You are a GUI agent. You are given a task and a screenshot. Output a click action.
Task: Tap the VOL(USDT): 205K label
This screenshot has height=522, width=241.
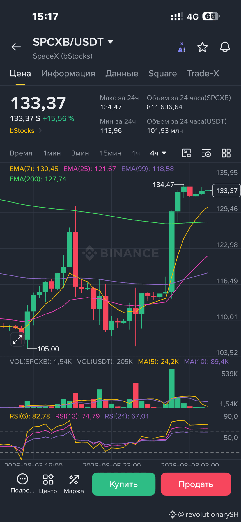tap(105, 362)
